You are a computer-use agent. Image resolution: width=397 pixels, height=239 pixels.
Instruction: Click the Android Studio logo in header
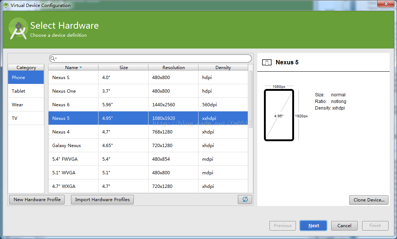click(x=18, y=29)
